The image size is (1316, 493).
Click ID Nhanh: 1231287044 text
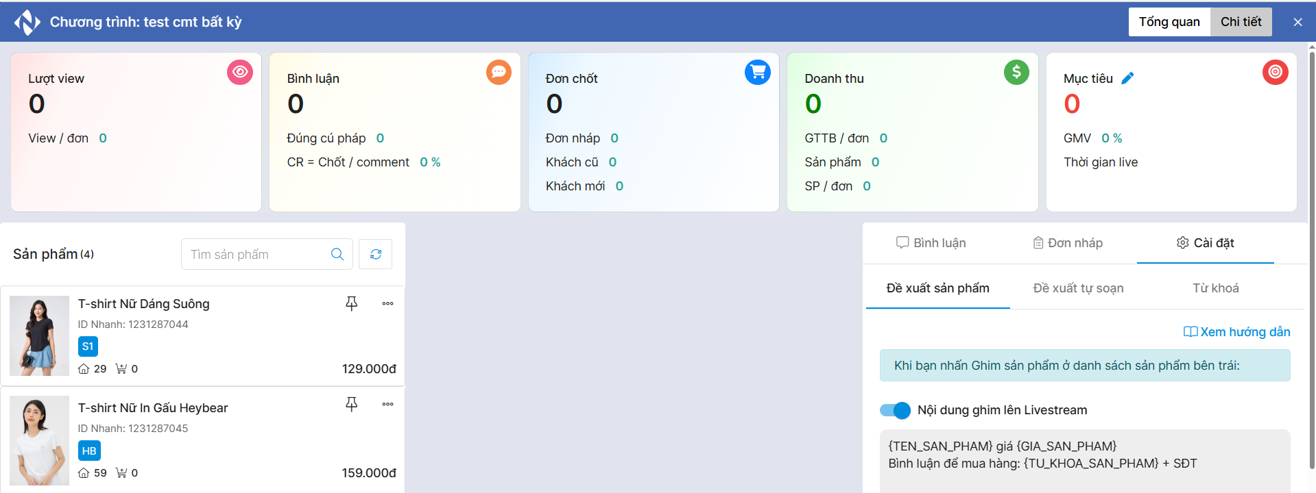tap(133, 325)
